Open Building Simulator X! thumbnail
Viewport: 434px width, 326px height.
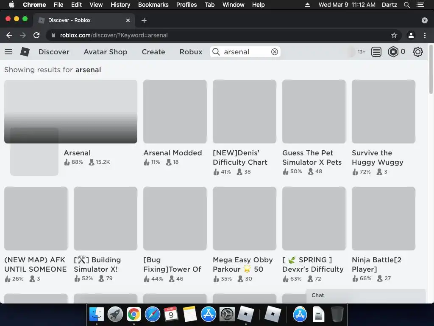[106, 219]
